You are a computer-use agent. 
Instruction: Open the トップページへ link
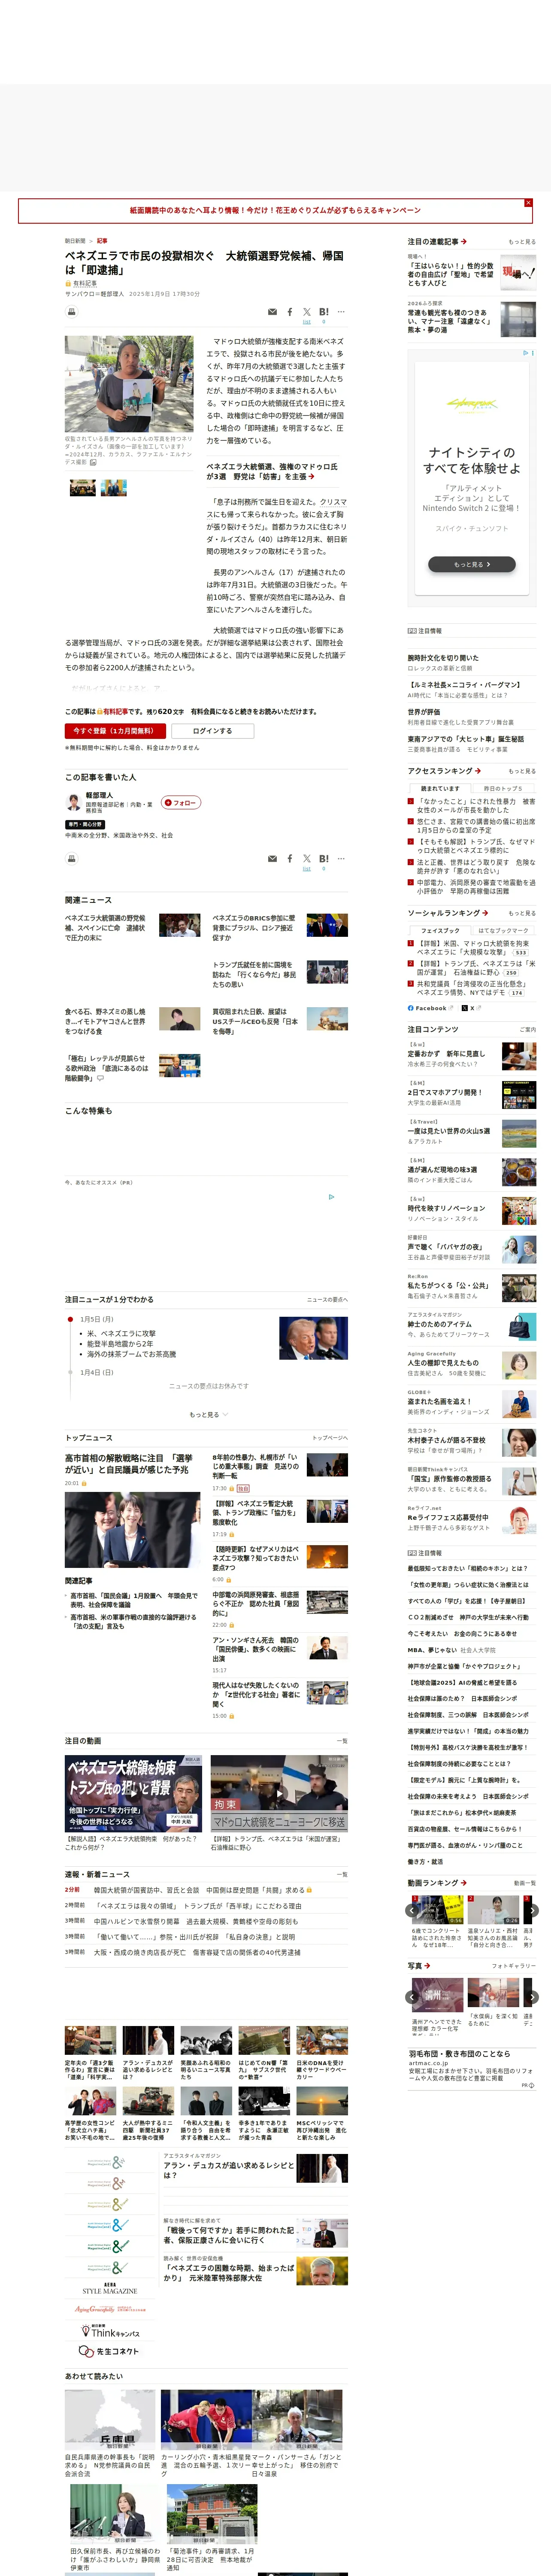pos(330,1438)
